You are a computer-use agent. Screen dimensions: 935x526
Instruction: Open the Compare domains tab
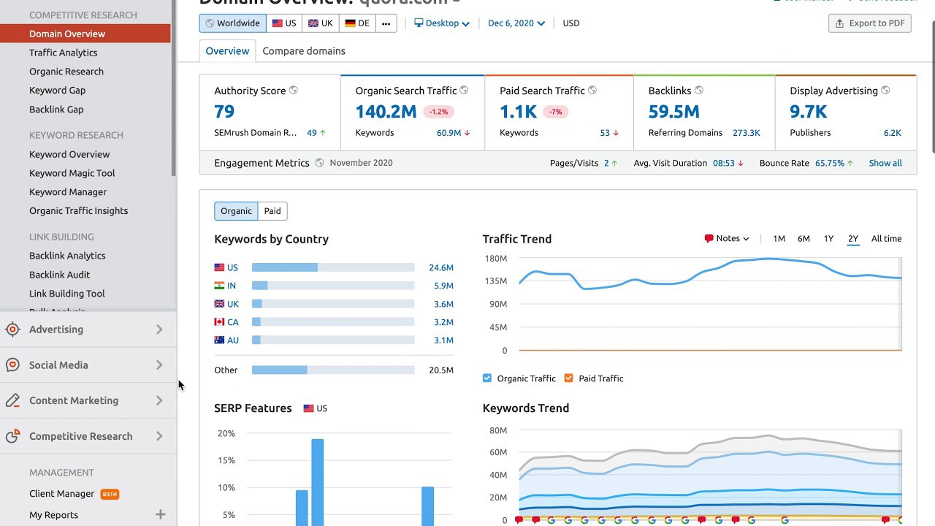[304, 51]
